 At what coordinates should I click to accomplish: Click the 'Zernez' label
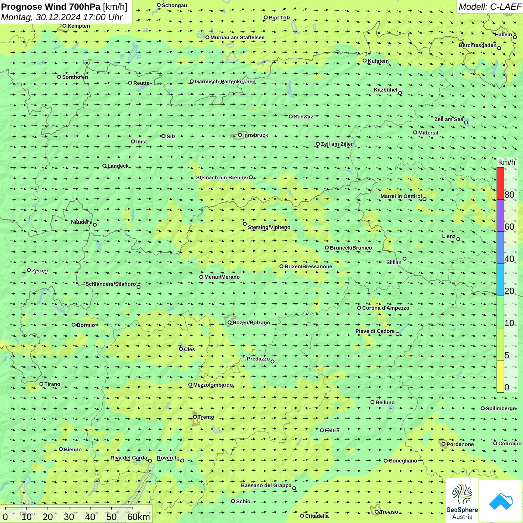pyautogui.click(x=40, y=270)
